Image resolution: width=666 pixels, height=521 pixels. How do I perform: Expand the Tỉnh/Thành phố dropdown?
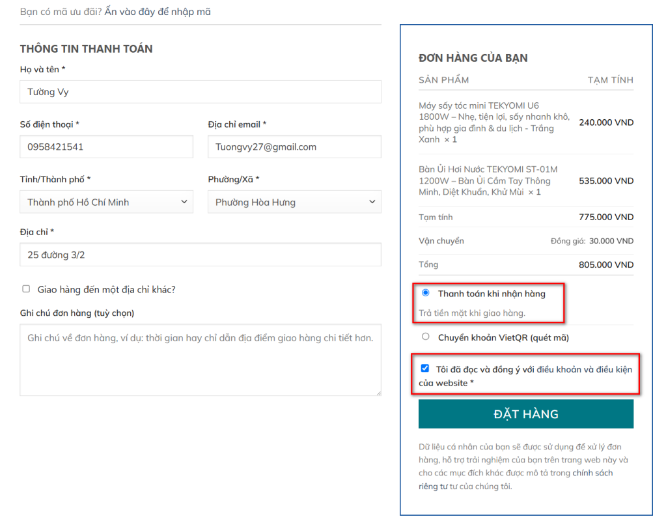point(106,202)
